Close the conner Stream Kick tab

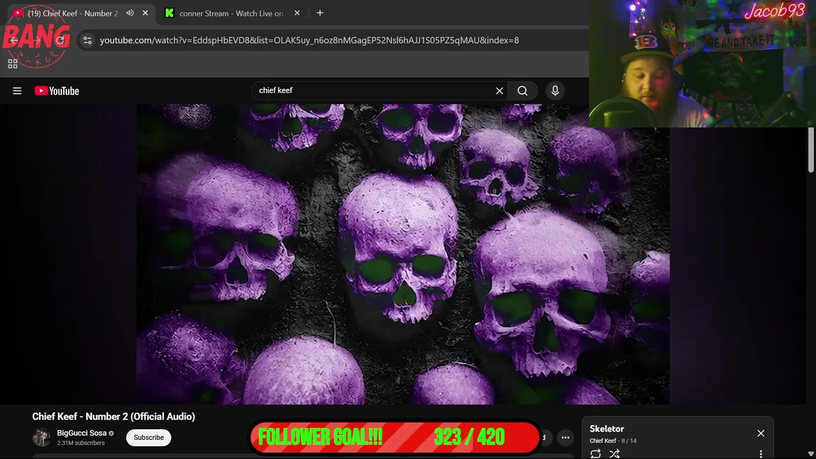[x=298, y=13]
